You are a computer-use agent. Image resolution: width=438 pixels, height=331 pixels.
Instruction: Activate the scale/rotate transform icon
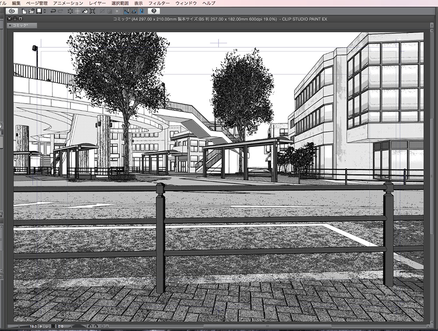tap(92, 11)
